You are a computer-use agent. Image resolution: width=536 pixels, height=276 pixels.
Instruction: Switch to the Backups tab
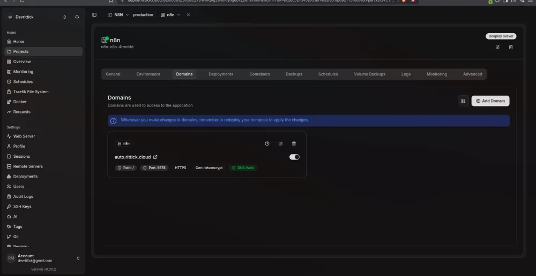294,74
